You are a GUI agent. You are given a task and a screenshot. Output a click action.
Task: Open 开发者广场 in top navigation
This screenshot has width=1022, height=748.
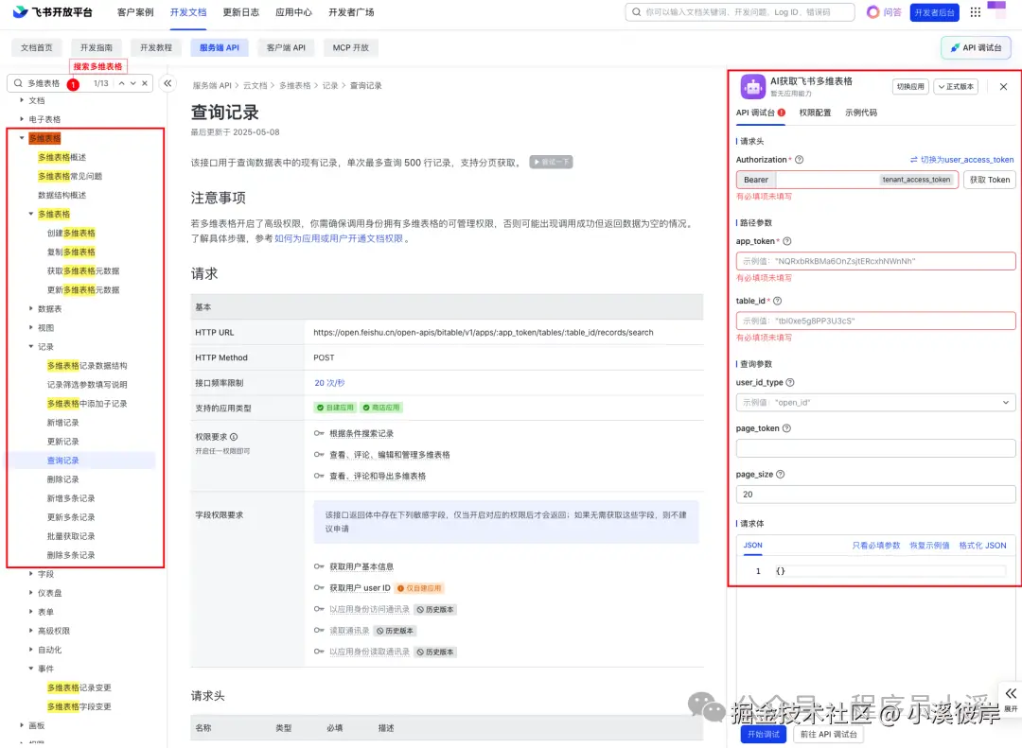[351, 12]
